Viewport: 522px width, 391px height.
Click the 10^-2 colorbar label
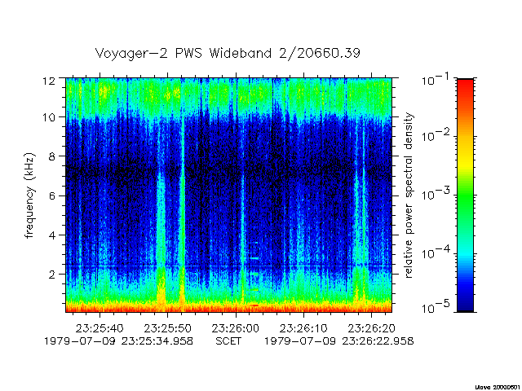point(436,136)
